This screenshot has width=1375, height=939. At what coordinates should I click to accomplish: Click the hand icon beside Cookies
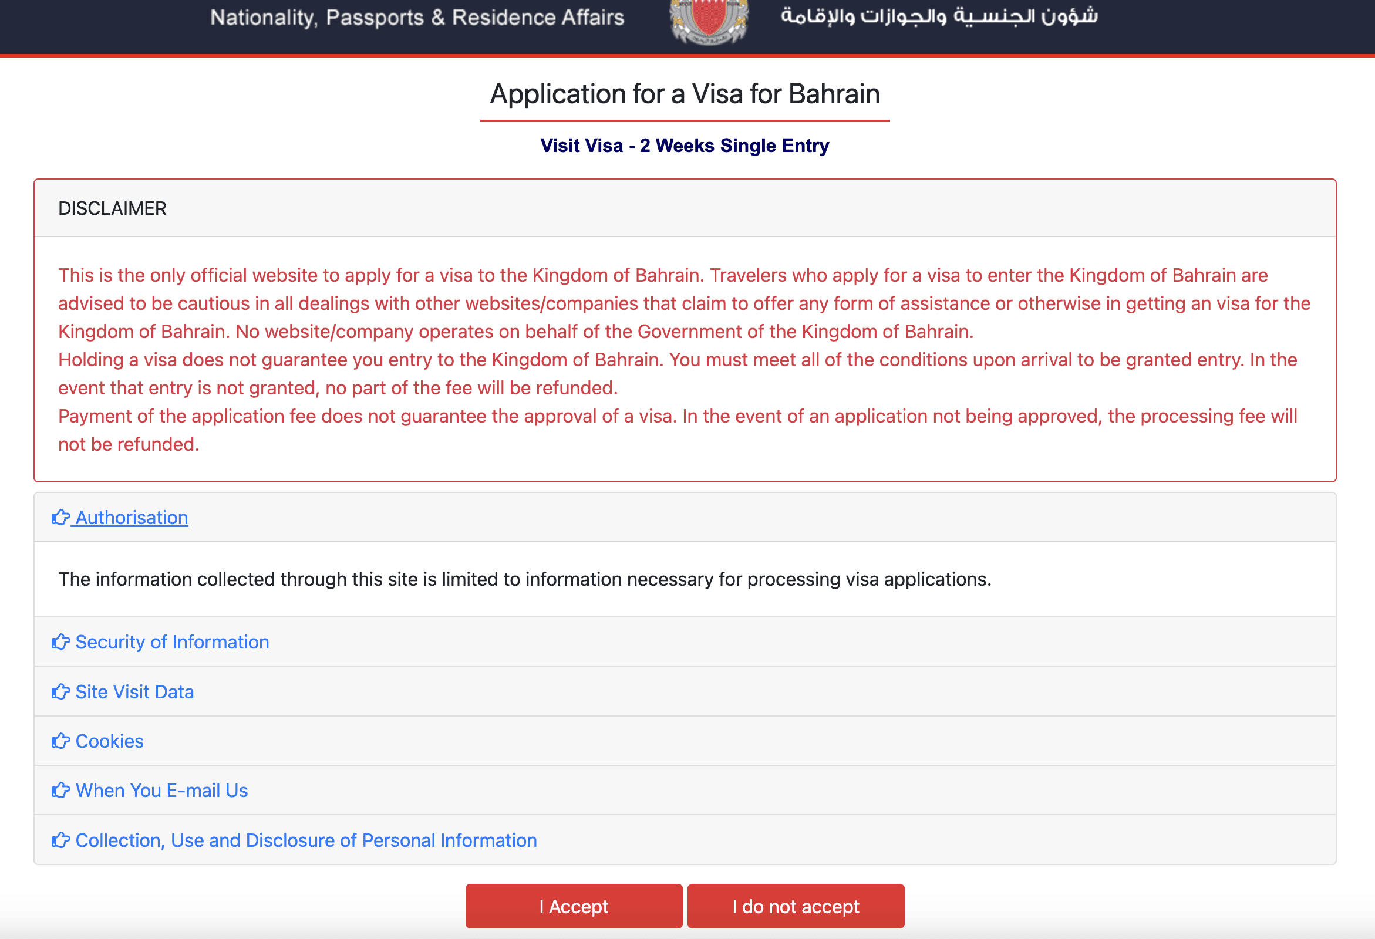(60, 741)
